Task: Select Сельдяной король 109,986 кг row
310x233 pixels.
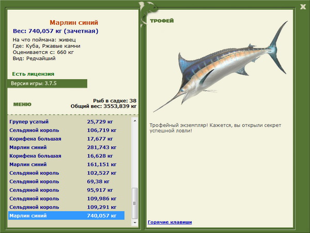Action: click(67, 198)
